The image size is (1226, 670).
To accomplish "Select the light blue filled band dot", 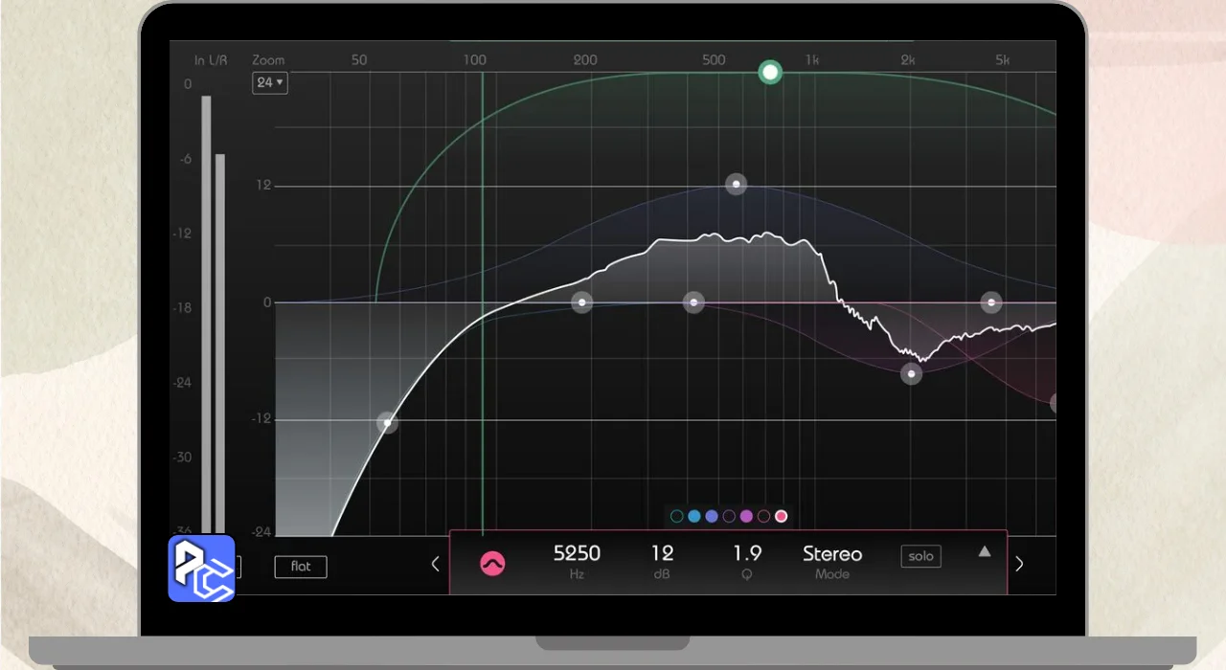I will point(694,516).
